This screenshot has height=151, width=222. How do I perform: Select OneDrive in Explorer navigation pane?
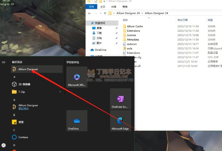click(100, 50)
